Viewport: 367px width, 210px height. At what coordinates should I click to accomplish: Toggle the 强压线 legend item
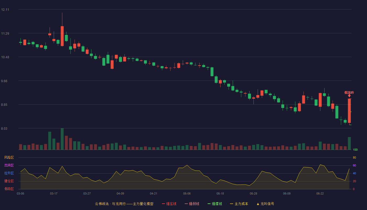click(169, 204)
